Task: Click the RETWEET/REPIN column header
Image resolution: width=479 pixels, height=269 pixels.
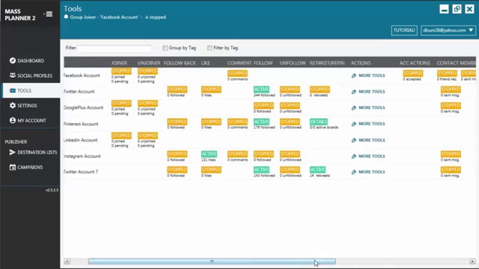Action: click(327, 63)
